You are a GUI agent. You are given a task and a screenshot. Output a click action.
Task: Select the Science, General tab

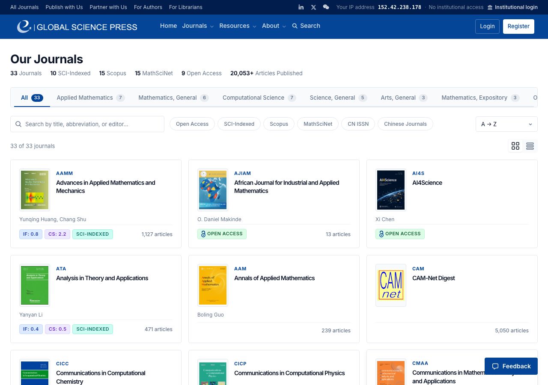(x=338, y=98)
